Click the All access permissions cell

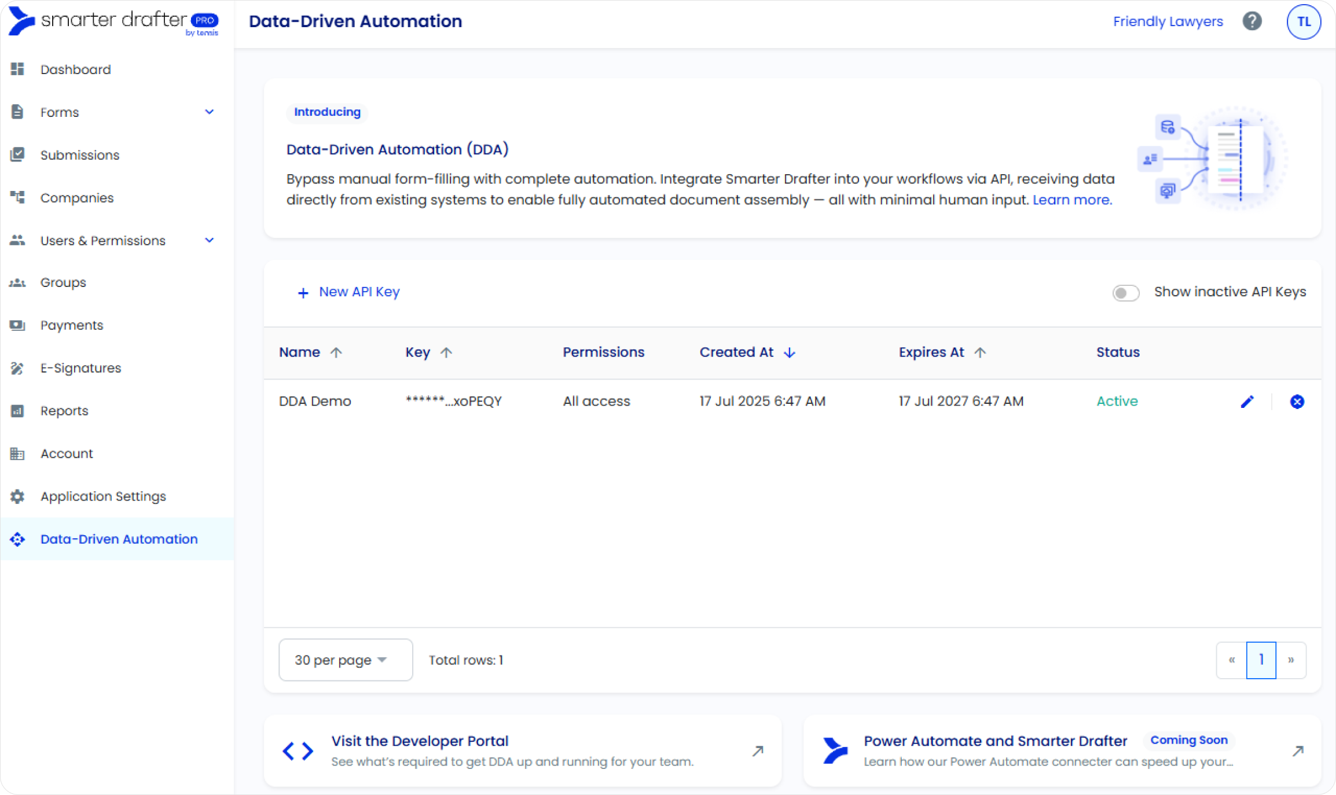pos(596,401)
